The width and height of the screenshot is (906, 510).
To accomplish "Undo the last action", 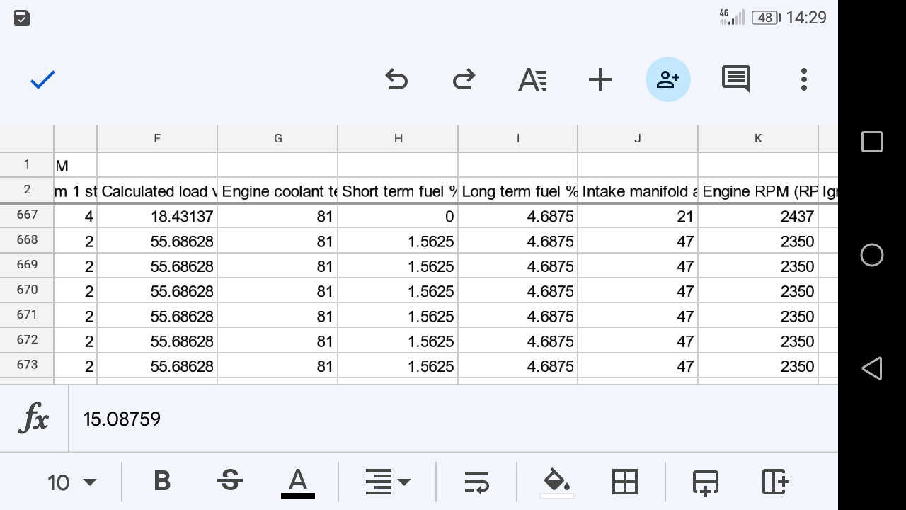I will pos(396,79).
